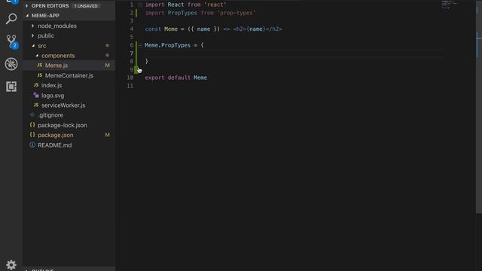Click 'export default Meme' on line 10
Image resolution: width=482 pixels, height=271 pixels.
[x=175, y=78]
